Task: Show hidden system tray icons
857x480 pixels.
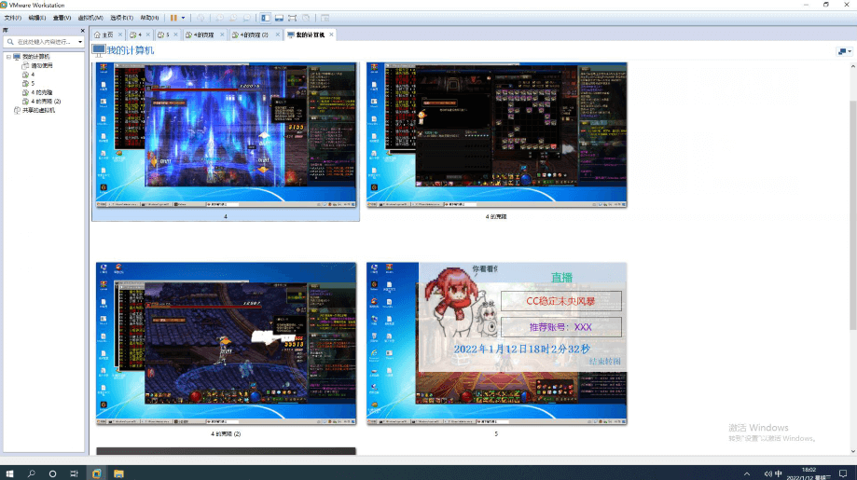Action: click(747, 474)
